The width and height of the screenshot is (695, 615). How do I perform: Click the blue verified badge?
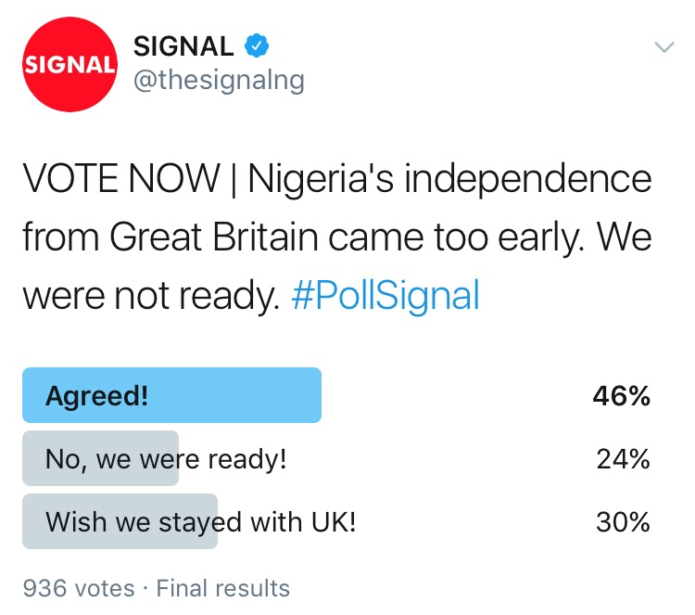point(255,45)
